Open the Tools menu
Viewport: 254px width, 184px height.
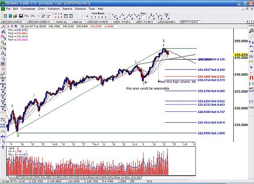91,9
